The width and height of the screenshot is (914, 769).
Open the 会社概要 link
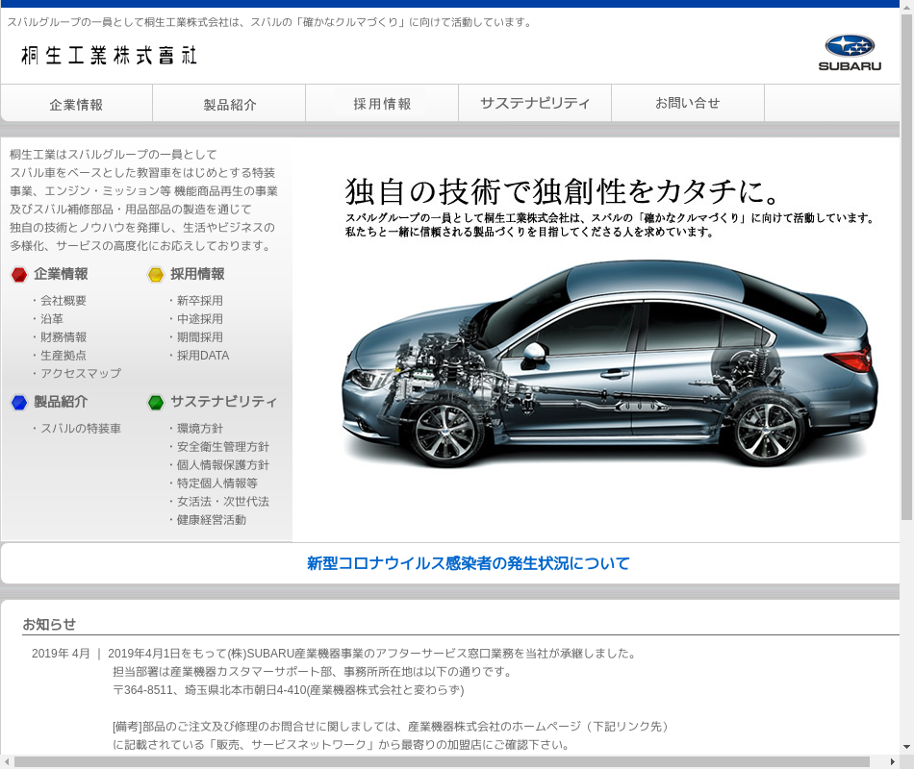pos(63,301)
